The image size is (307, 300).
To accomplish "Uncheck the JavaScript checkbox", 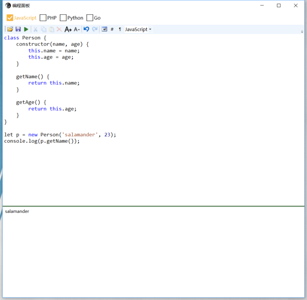I will tap(10, 18).
